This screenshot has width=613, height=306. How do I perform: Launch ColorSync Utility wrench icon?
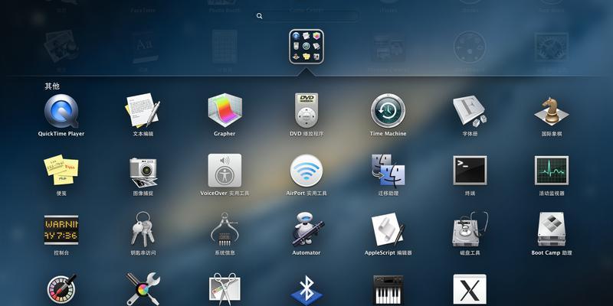pyautogui.click(x=143, y=289)
